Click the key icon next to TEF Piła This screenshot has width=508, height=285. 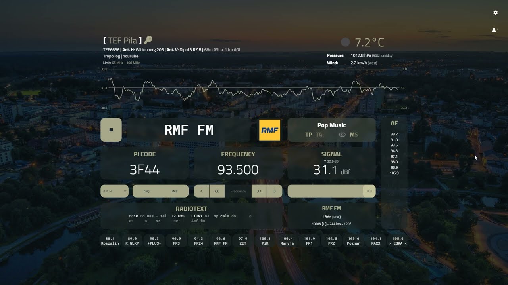click(148, 40)
